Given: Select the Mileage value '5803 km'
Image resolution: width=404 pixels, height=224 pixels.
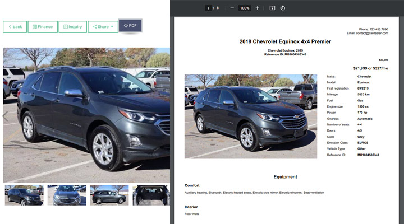Looking at the screenshot, I should coord(363,95).
